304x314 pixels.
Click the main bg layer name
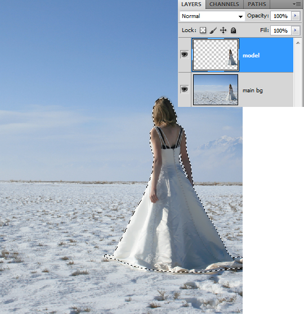253,91
